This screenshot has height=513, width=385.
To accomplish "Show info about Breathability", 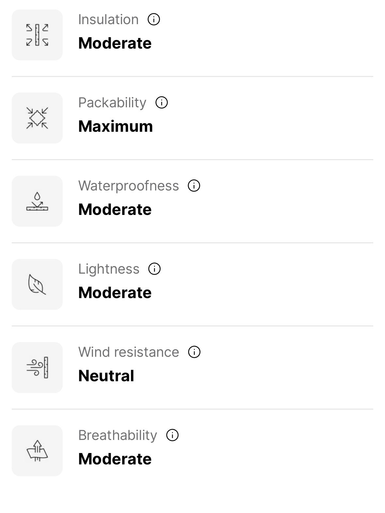I will coord(172,435).
